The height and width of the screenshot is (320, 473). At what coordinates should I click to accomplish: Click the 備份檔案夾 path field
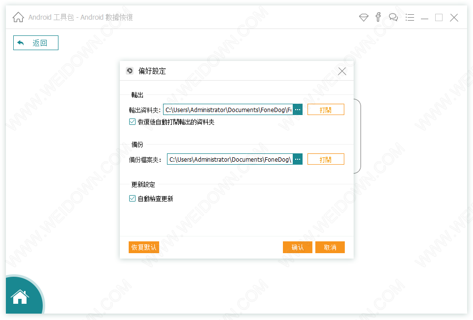(230, 159)
